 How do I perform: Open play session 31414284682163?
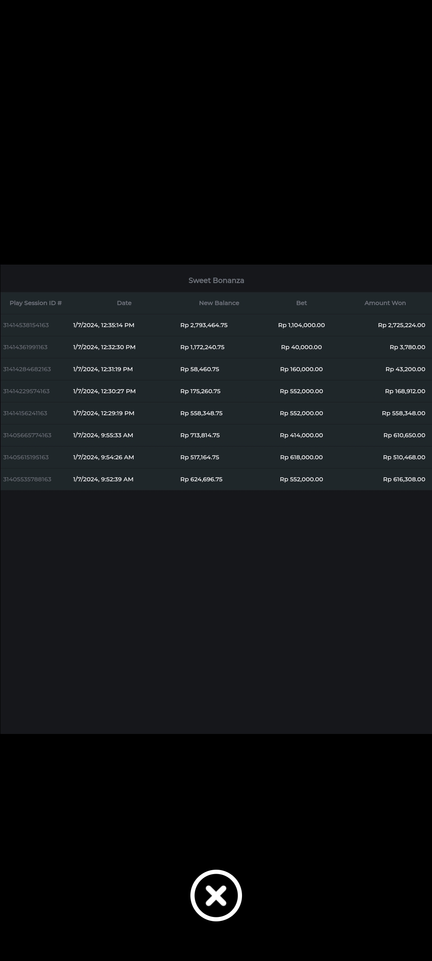click(27, 369)
